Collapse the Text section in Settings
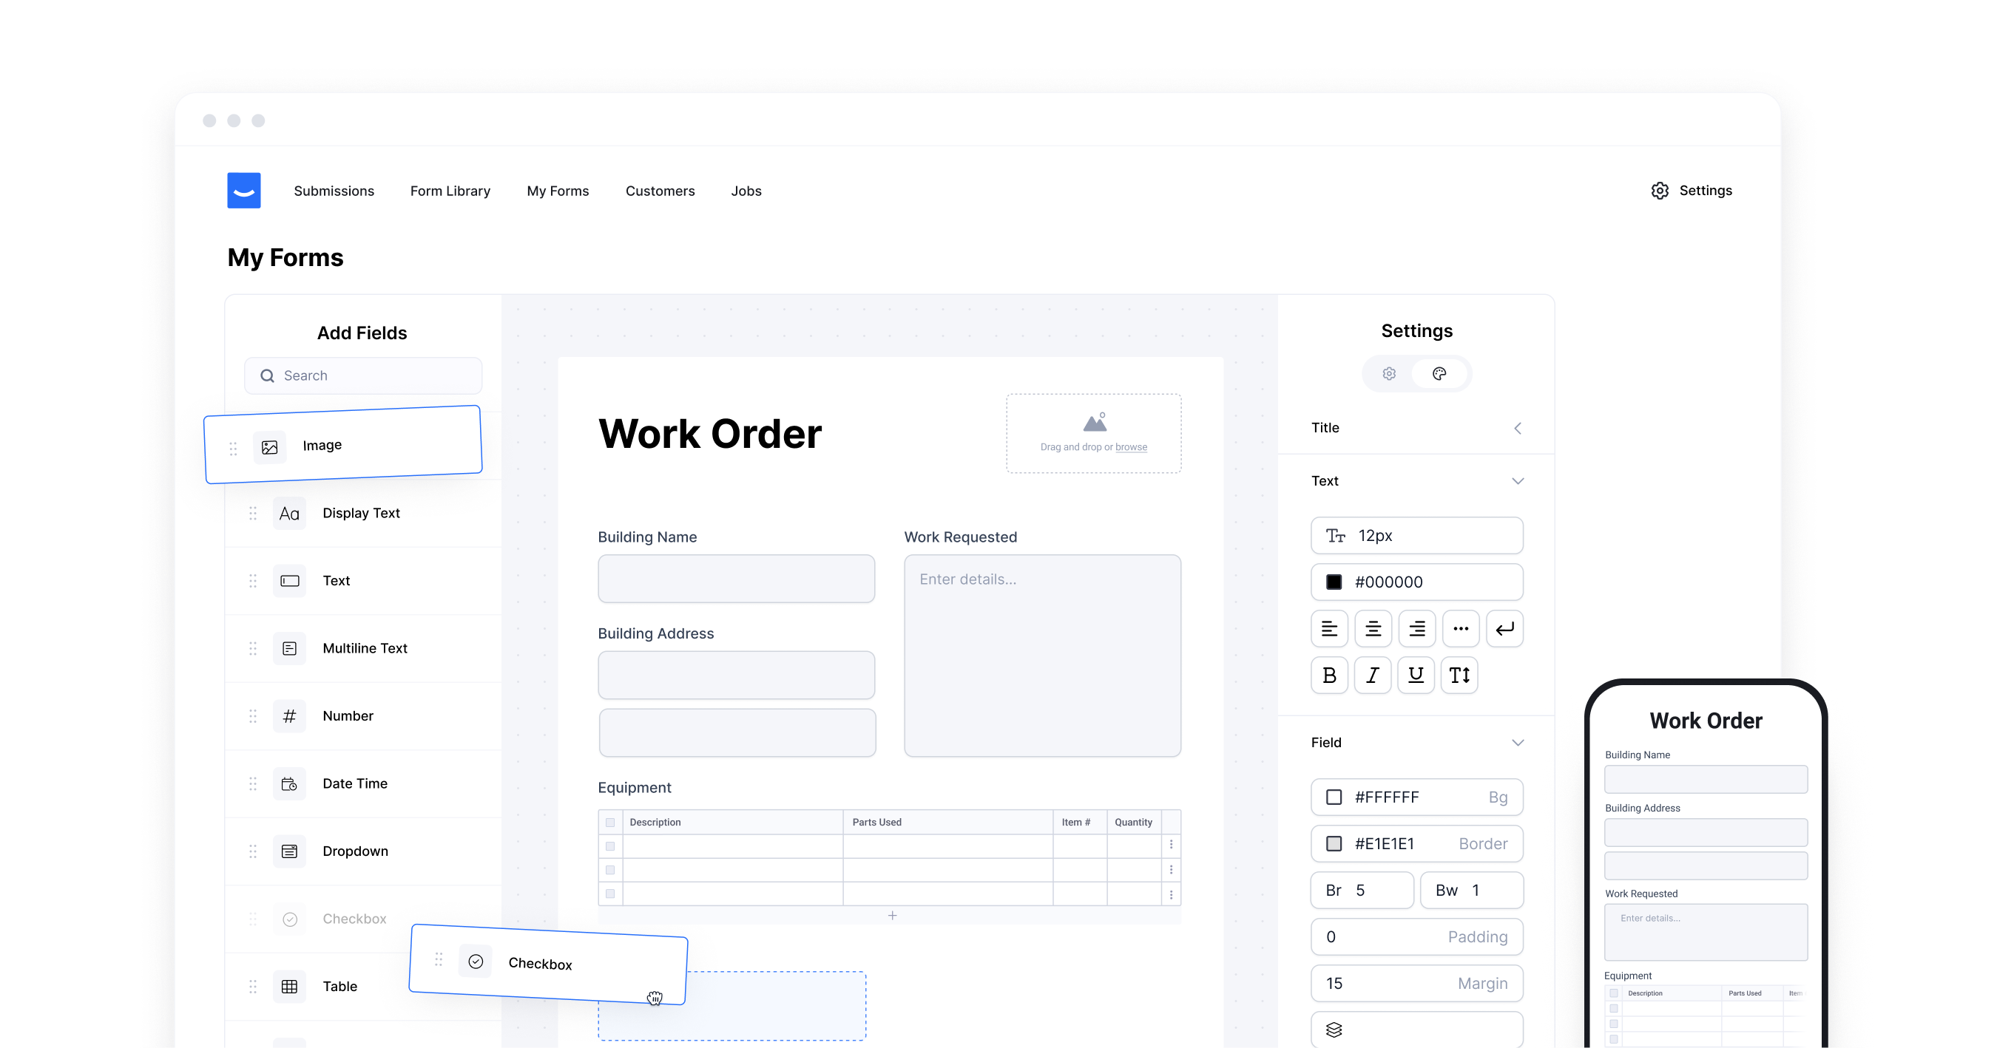The height and width of the screenshot is (1048, 1997). click(x=1518, y=480)
